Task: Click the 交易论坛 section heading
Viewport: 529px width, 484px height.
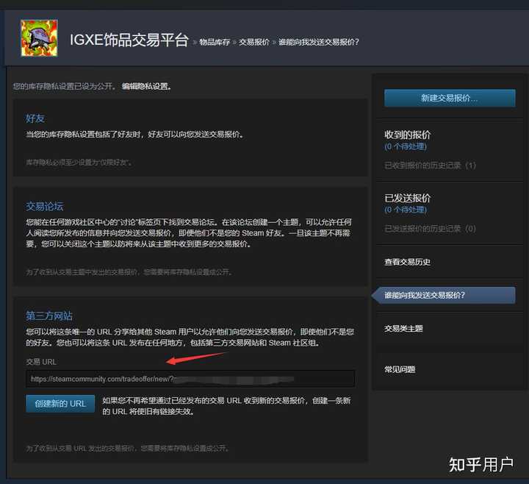Action: 45,206
